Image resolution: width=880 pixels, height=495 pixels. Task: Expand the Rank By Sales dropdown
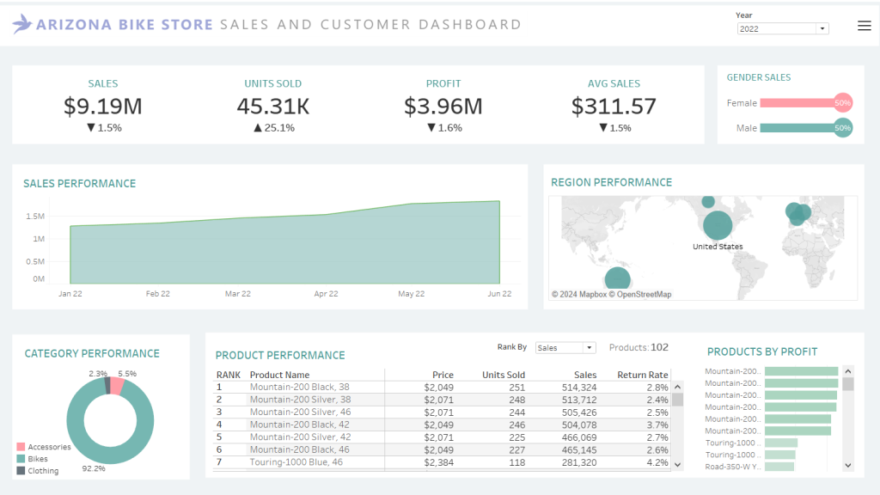(x=565, y=348)
